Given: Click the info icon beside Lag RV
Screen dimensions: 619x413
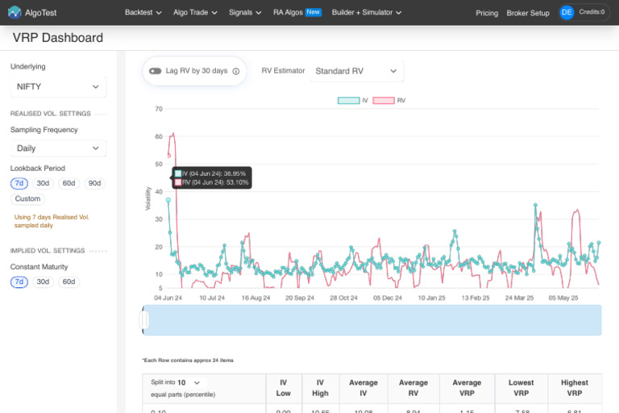Looking at the screenshot, I should pyautogui.click(x=235, y=71).
